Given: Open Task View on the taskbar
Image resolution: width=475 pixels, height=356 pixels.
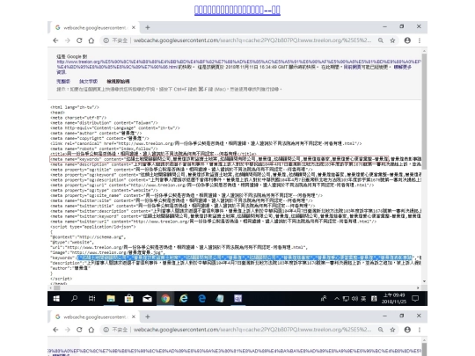Looking at the screenshot, I should 92,299.
